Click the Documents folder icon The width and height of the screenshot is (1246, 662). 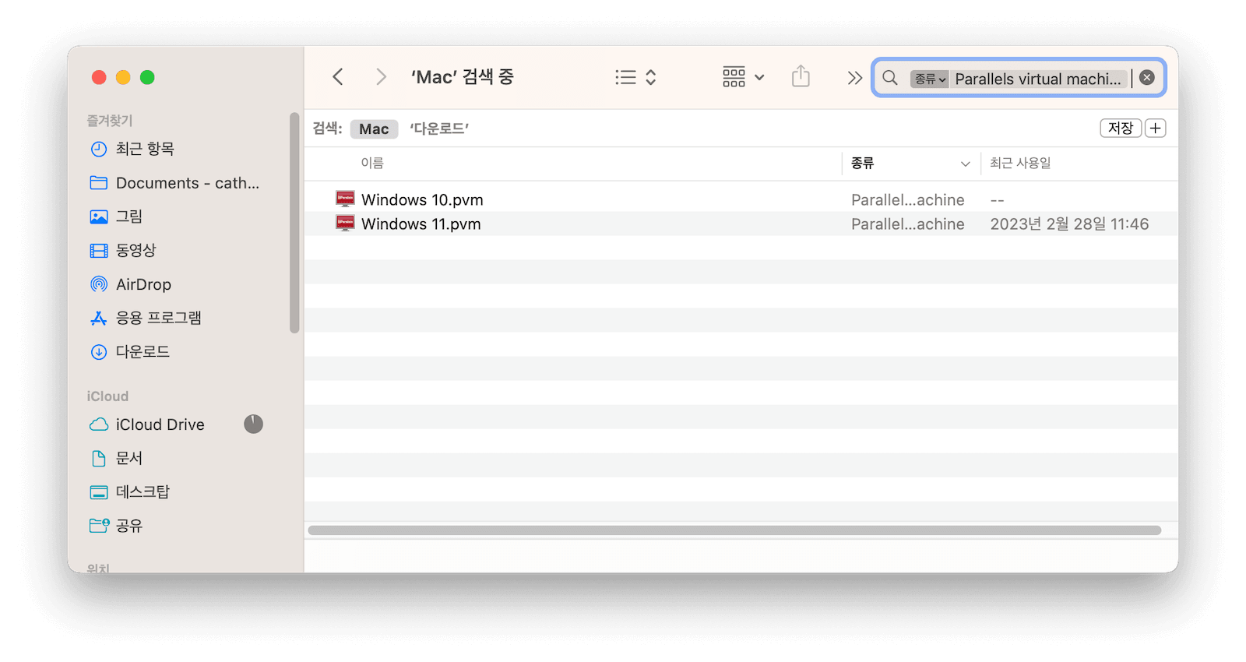pyautogui.click(x=99, y=183)
